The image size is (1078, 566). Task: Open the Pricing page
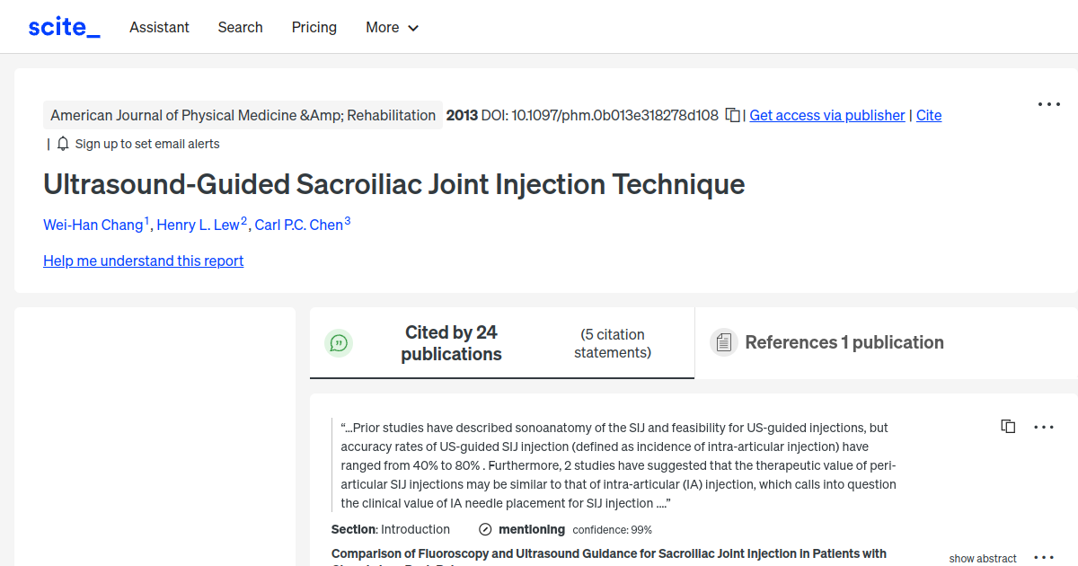click(314, 27)
